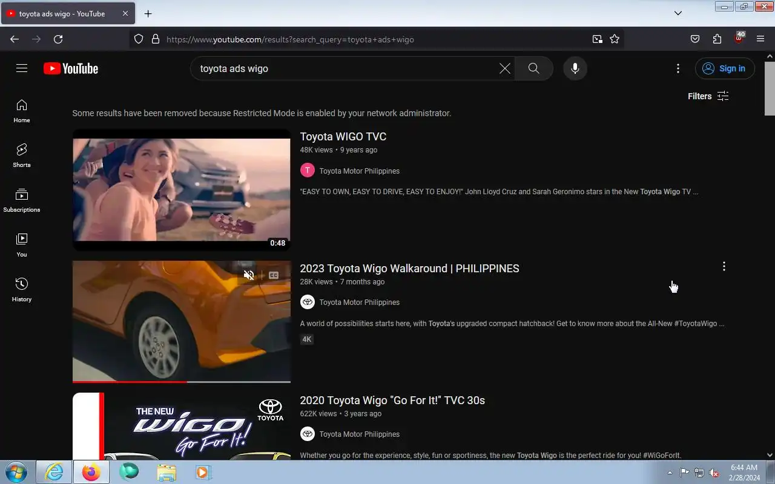Select the toyota ads wigo YouTube tab
The image size is (775, 484).
tap(68, 13)
